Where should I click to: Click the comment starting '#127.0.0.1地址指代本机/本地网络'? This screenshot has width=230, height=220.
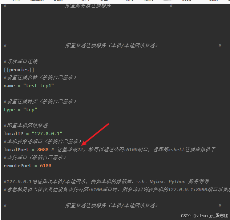pos(106,182)
